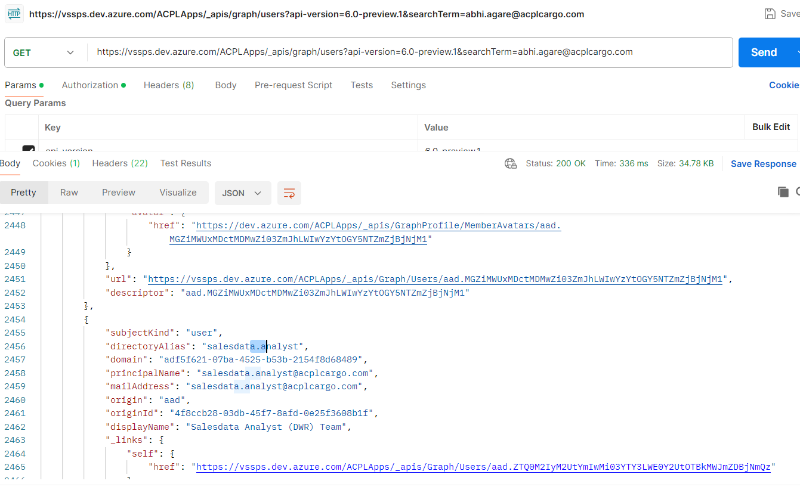Image resolution: width=800 pixels, height=493 pixels.
Task: Switch to the Authorization tab
Action: pyautogui.click(x=94, y=85)
